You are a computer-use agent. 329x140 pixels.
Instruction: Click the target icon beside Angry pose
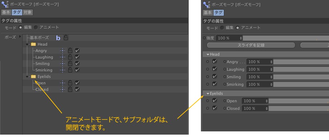pyautogui.click(x=62, y=51)
